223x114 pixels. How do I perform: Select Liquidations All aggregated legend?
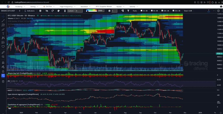point(24,104)
